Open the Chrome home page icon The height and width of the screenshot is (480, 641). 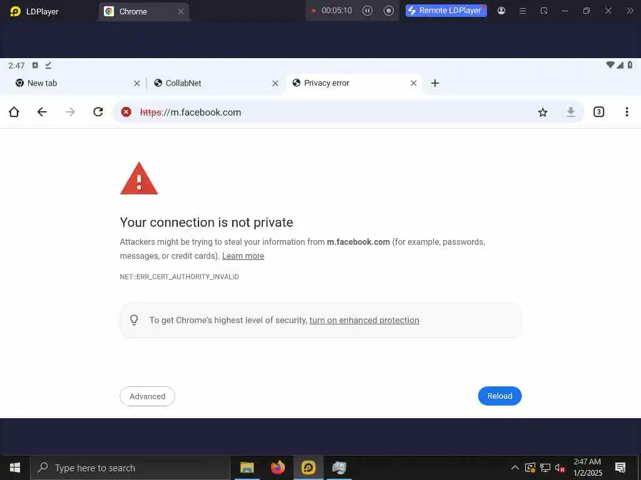click(14, 112)
